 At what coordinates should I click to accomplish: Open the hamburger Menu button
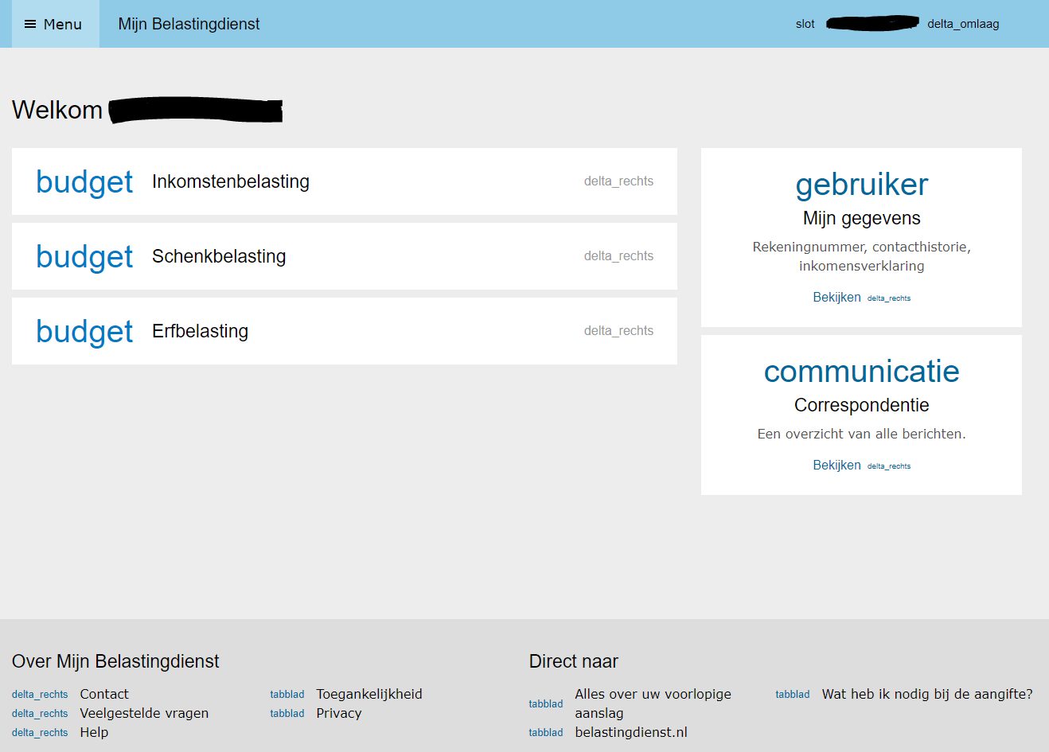tap(53, 24)
